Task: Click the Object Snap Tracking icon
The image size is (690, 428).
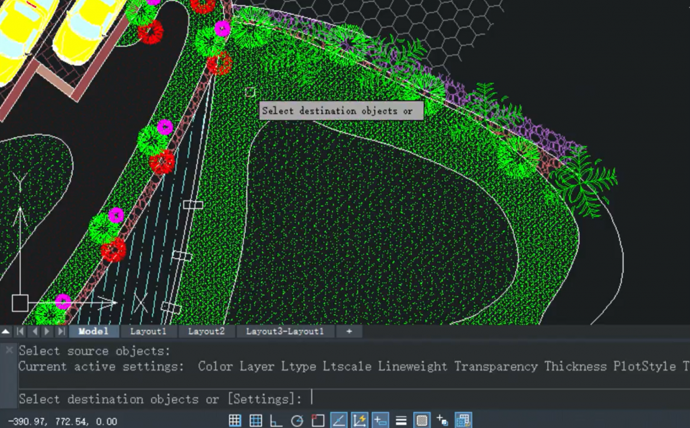Action: [x=339, y=421]
